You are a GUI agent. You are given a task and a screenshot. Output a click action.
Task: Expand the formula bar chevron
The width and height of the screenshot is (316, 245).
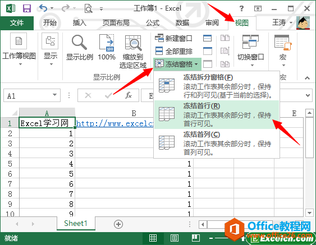[308, 95]
